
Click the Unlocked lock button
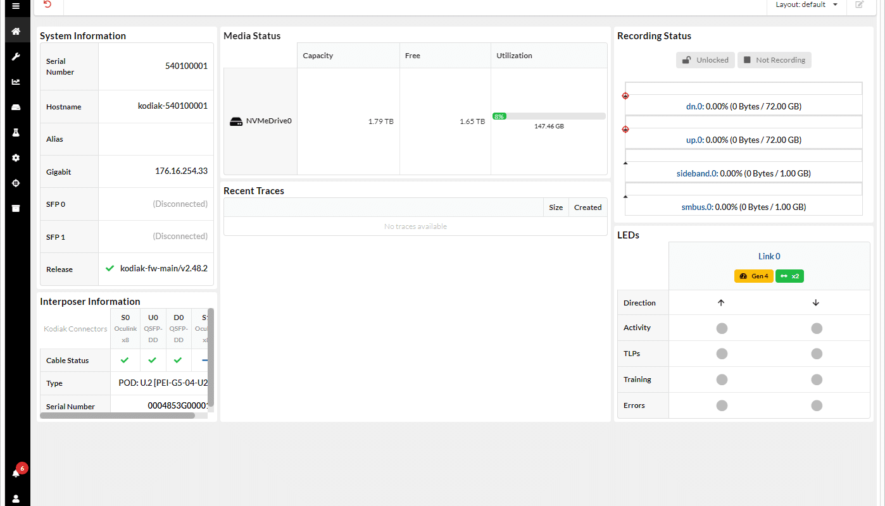705,60
